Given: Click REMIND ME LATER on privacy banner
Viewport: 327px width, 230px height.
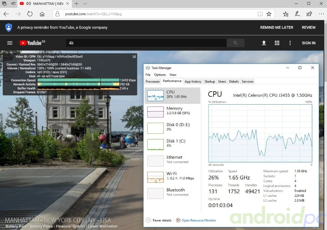Looking at the screenshot, I should click(x=276, y=28).
